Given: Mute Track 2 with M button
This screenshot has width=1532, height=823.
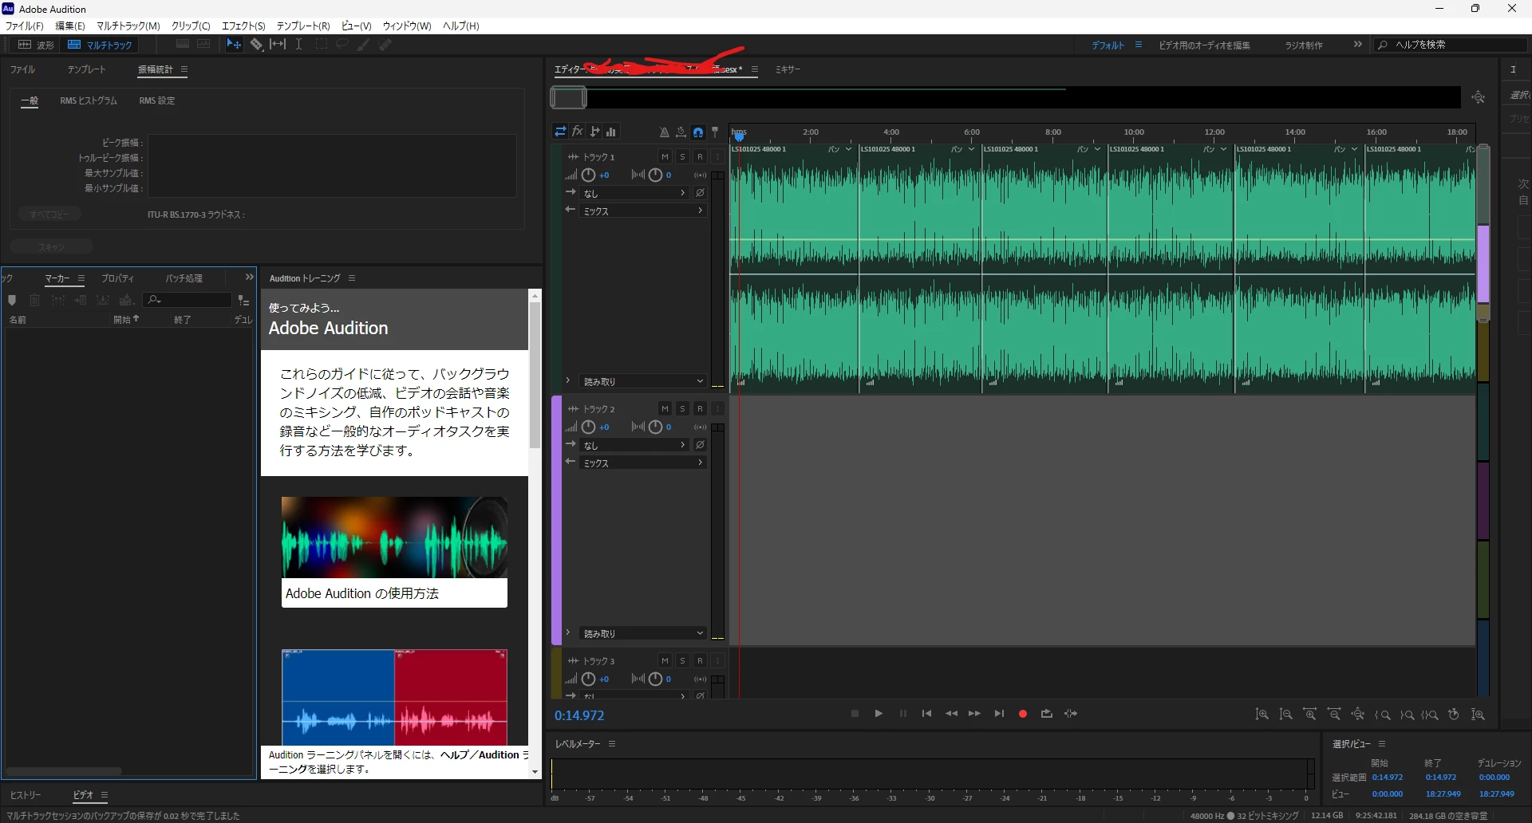Looking at the screenshot, I should pos(665,409).
